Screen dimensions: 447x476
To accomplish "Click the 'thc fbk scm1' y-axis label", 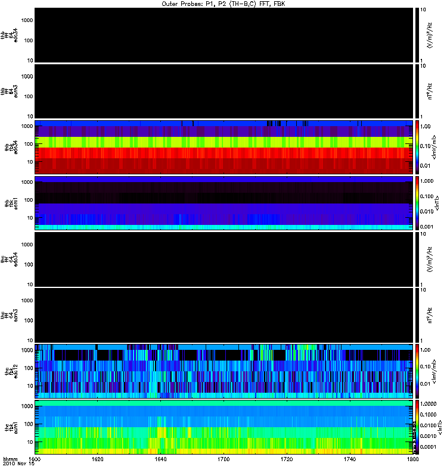I will point(11,427).
